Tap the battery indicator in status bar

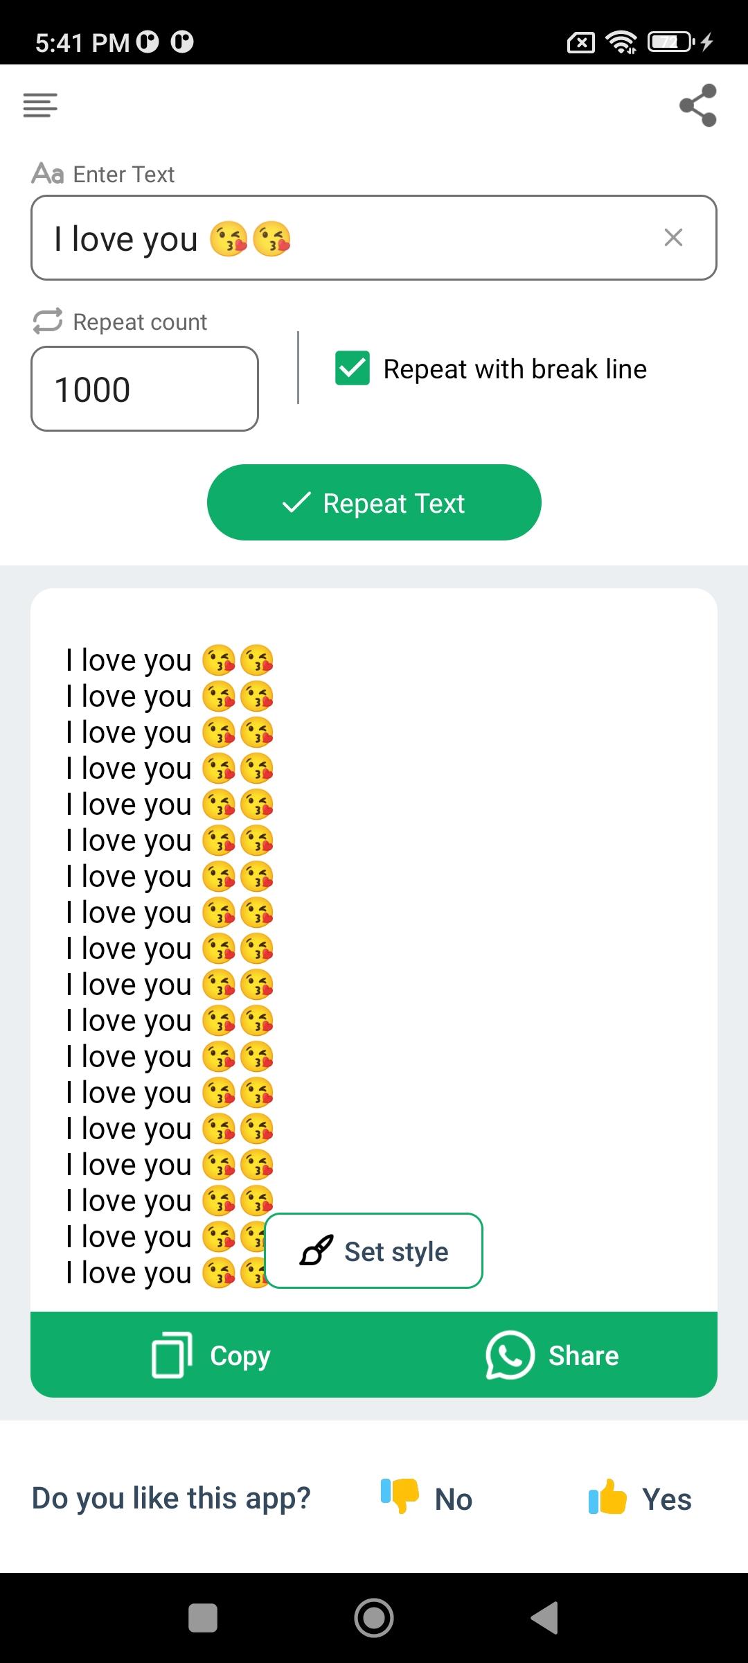tap(670, 42)
